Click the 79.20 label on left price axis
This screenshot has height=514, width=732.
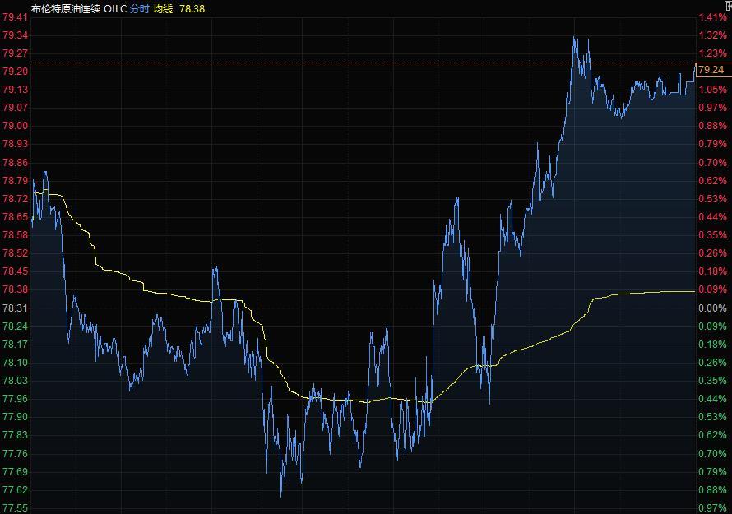pos(16,72)
